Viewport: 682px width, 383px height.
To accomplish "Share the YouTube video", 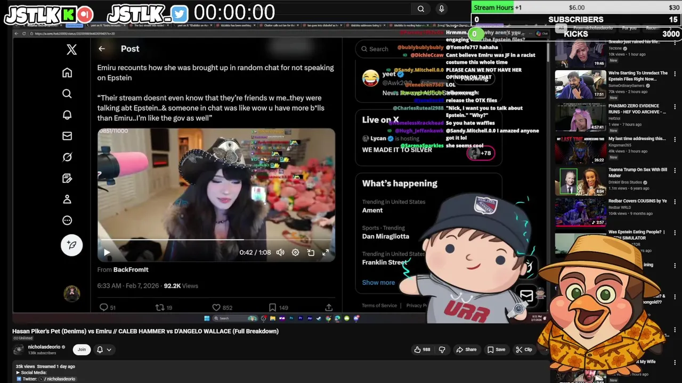I will 466,349.
